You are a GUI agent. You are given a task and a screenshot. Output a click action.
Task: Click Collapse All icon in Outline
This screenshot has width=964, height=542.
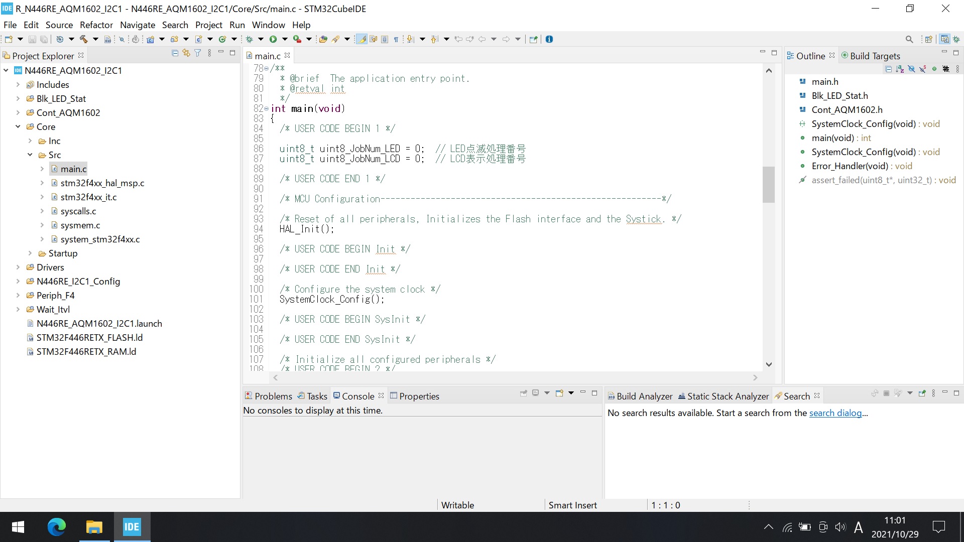pos(888,69)
